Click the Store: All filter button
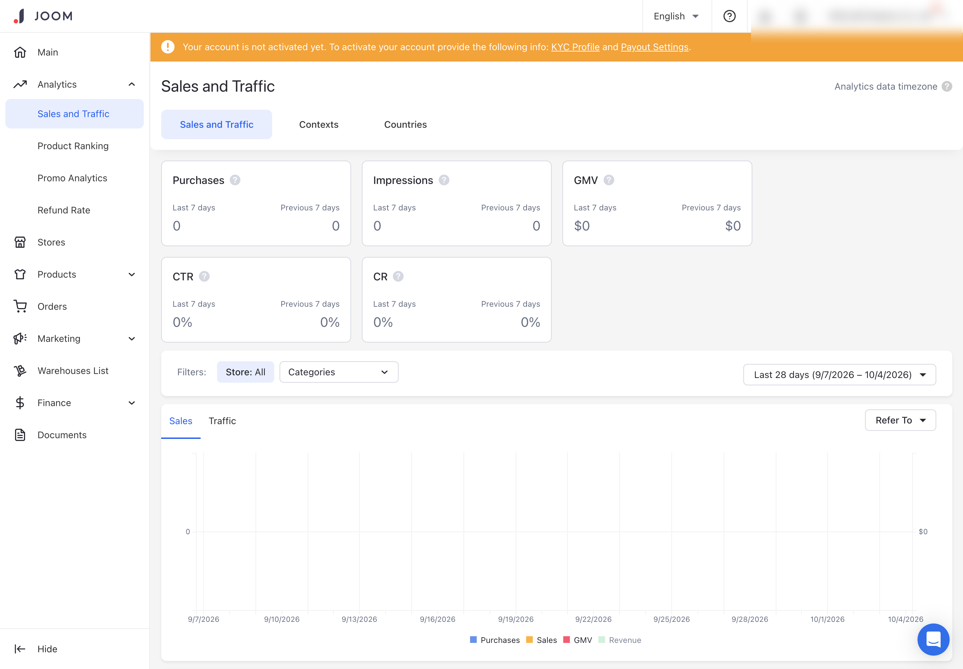Viewport: 963px width, 669px height. coord(245,372)
